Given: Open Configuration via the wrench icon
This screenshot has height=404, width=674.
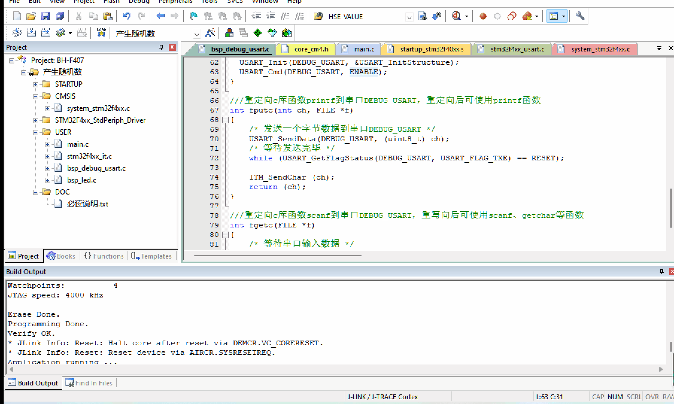Looking at the screenshot, I should [580, 16].
